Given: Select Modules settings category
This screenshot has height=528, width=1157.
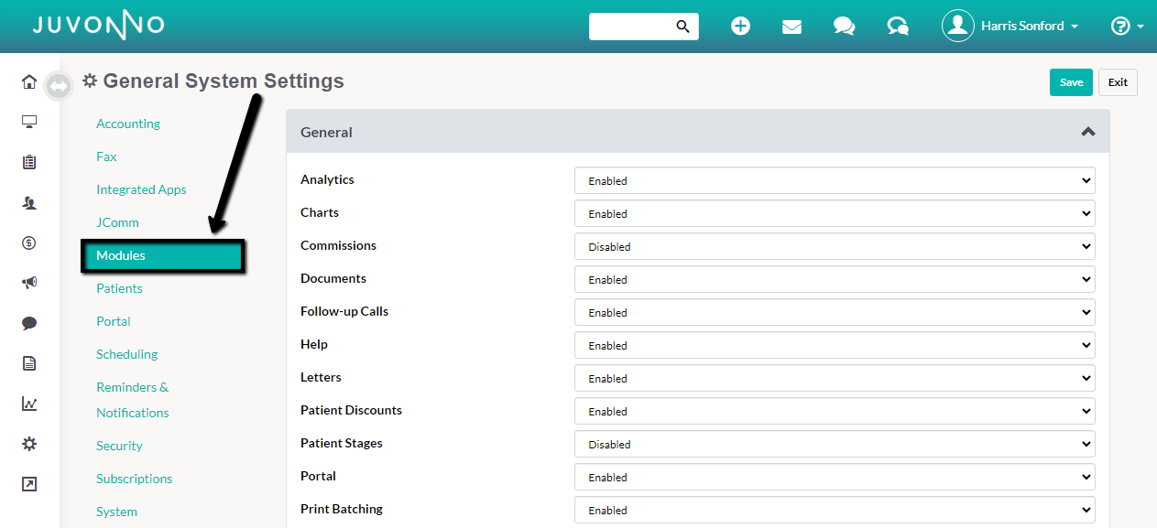Looking at the screenshot, I should coord(162,255).
